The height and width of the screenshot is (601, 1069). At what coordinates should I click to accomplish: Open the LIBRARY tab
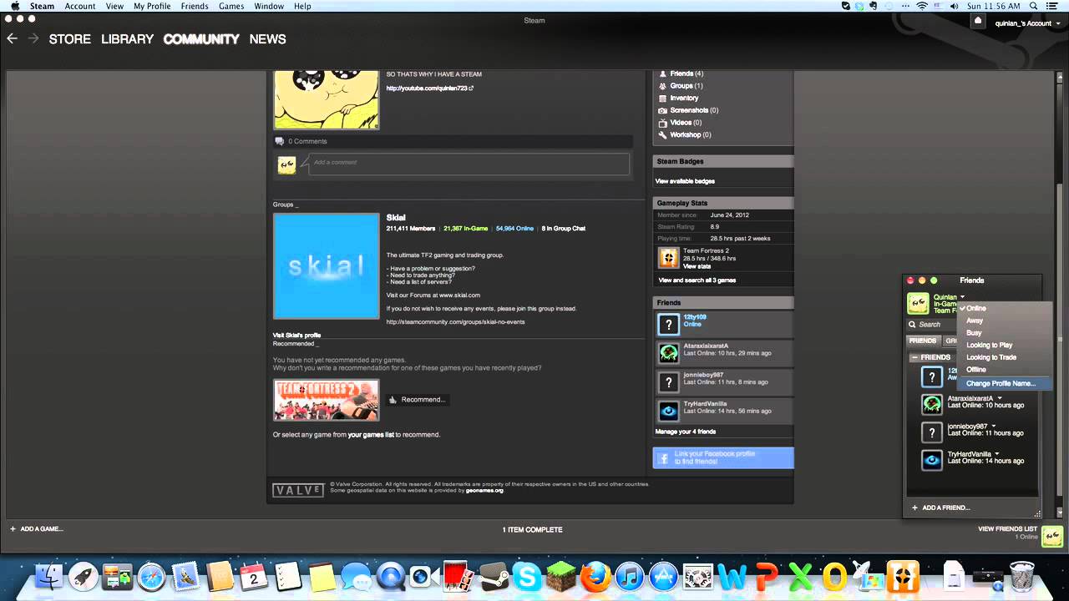pyautogui.click(x=128, y=39)
